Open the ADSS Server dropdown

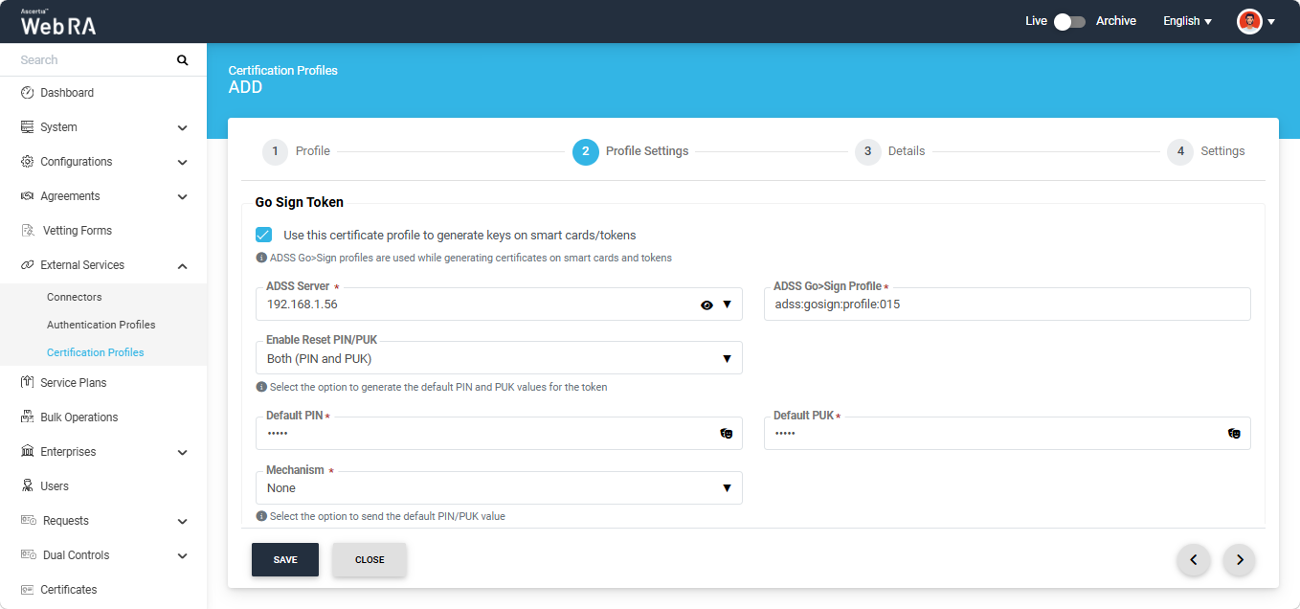727,304
